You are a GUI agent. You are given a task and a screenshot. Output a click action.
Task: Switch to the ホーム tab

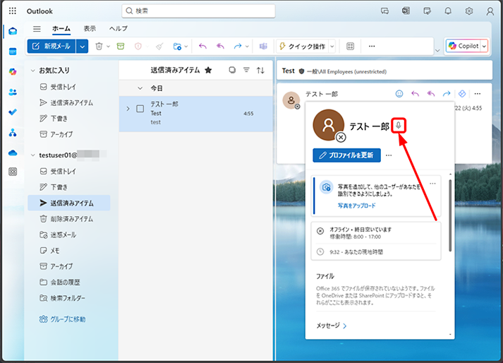coord(61,28)
